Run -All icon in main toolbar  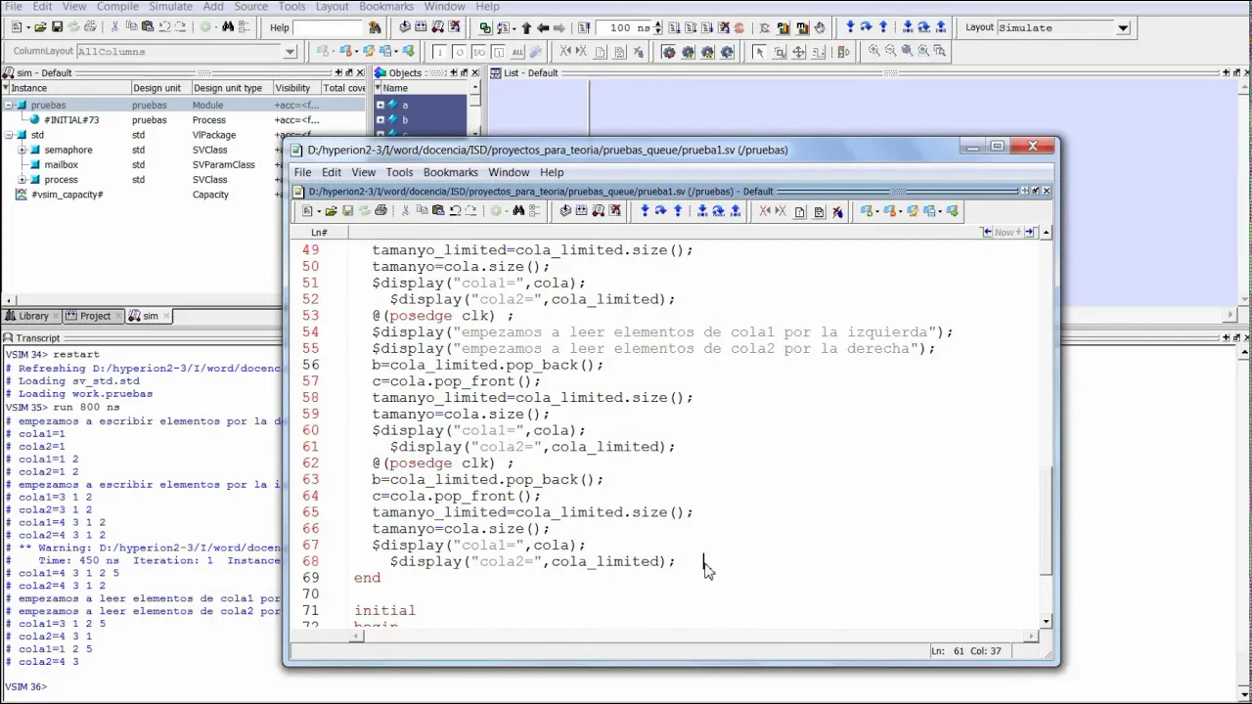[706, 27]
